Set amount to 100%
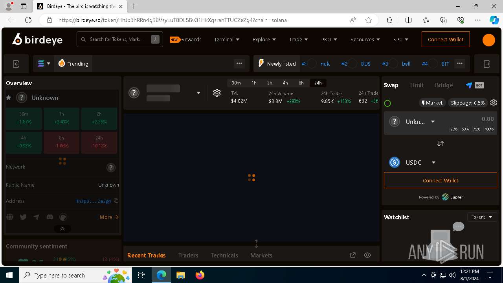The image size is (503, 283). 489,129
